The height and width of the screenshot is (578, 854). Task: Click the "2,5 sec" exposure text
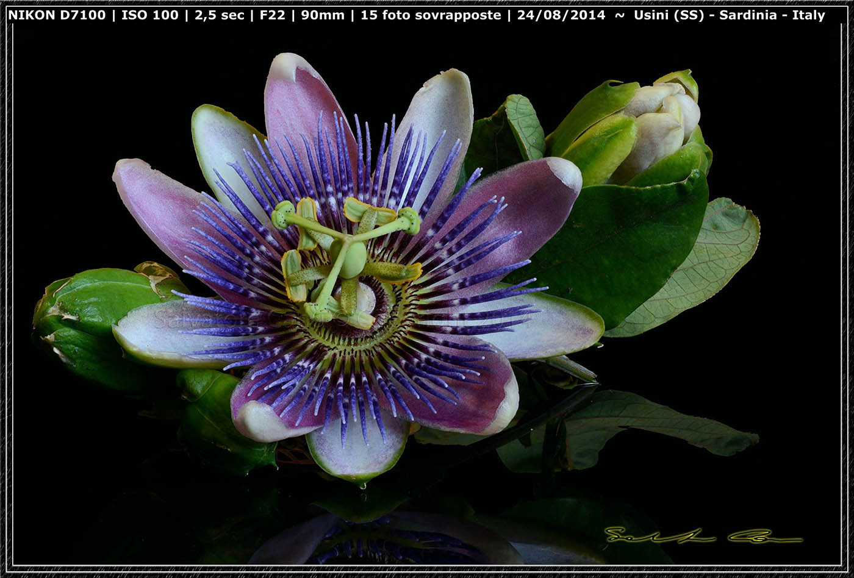[219, 15]
